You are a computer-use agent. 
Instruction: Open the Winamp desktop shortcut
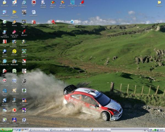(14, 22)
